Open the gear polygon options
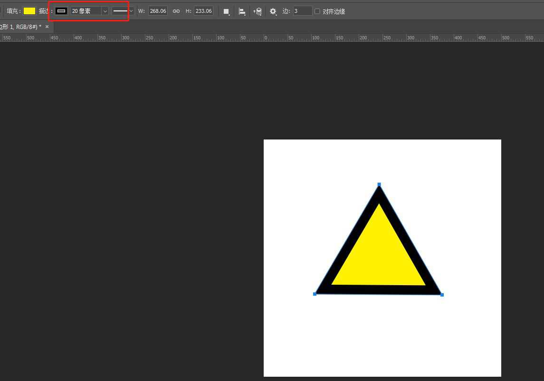The height and width of the screenshot is (381, 544). 273,11
